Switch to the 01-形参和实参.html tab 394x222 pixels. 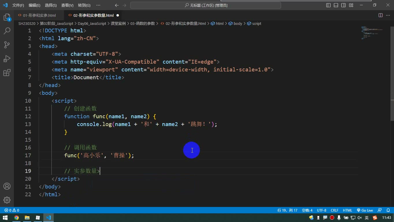[x=39, y=15]
